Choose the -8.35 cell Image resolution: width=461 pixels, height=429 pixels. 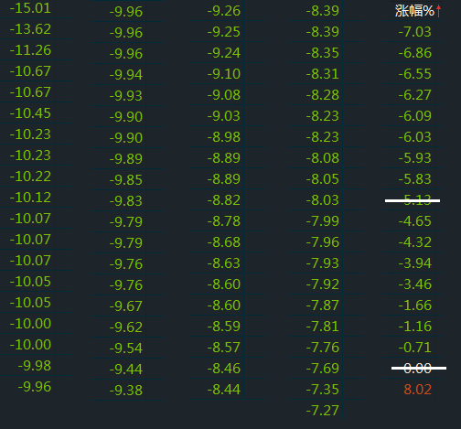[323, 53]
